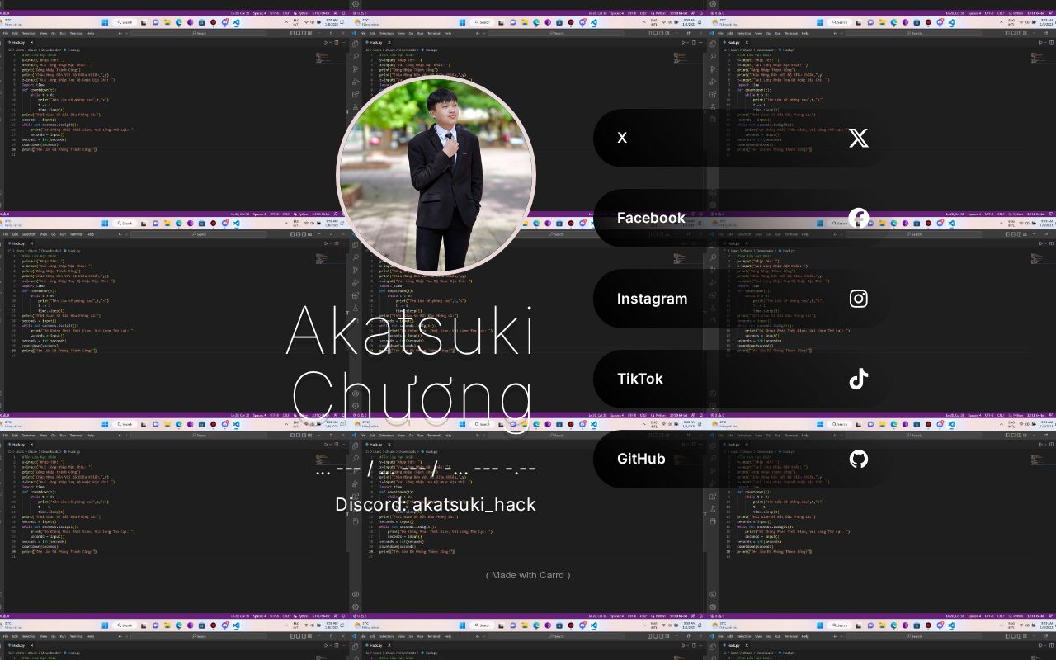Open the Made with Carrd footer link
This screenshot has width=1056, height=660.
coord(527,575)
